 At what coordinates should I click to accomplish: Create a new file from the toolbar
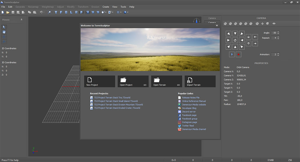coord(3,12)
